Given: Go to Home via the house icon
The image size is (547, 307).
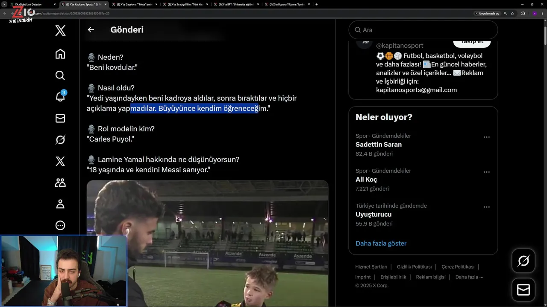Looking at the screenshot, I should pyautogui.click(x=60, y=54).
